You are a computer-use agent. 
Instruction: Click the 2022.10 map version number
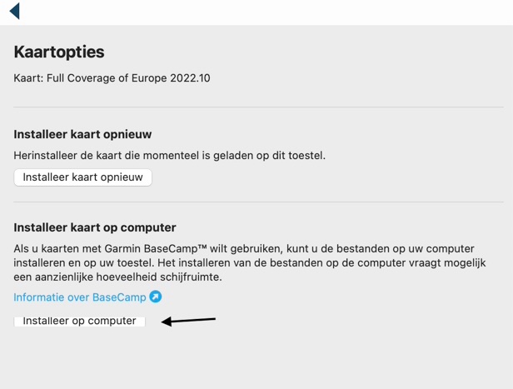(x=190, y=78)
